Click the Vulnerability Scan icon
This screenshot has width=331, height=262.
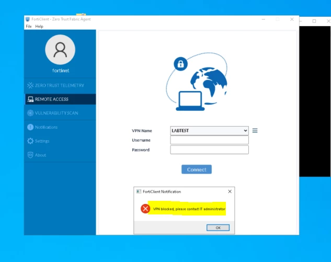click(30, 113)
